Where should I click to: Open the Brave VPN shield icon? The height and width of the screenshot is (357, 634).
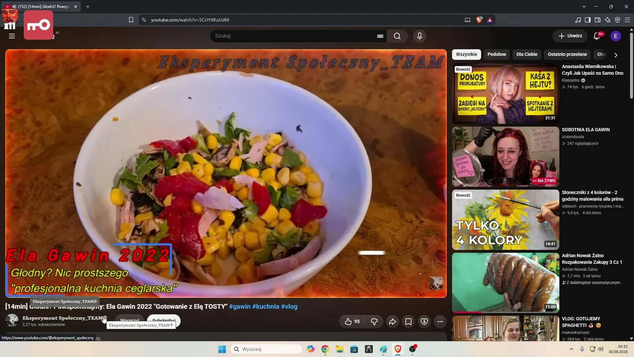coord(617,20)
